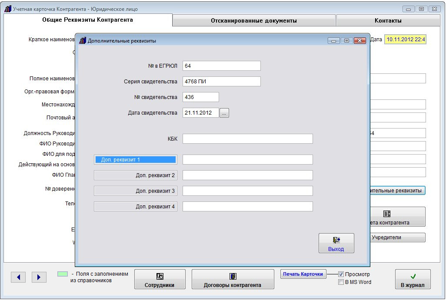Click the Сотрудники button icon
This screenshot has width=446, height=300.
(160, 276)
